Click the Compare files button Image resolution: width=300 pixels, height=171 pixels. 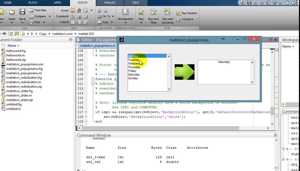[38, 17]
